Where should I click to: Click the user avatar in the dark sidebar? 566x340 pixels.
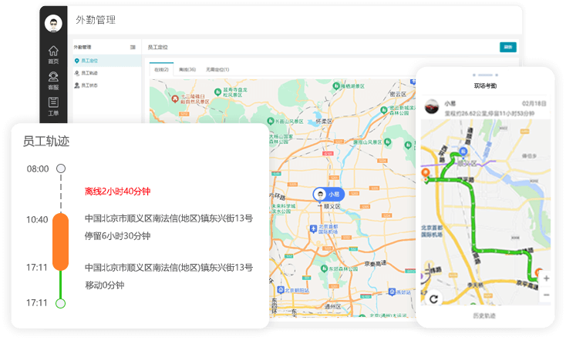point(53,23)
